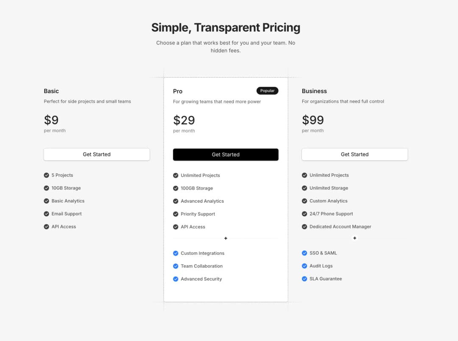
Task: Expand the extra features in the Business card
Action: (355, 238)
